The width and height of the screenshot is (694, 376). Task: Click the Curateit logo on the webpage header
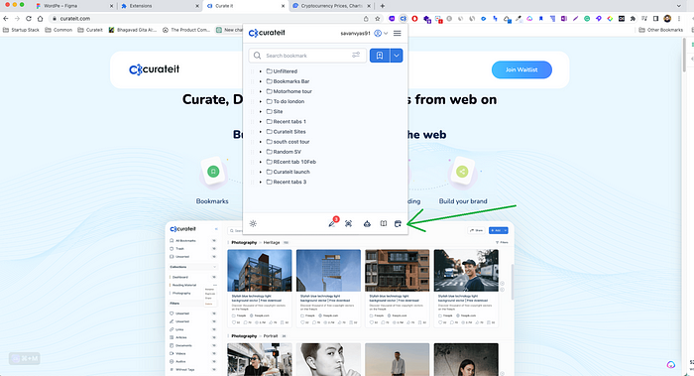click(x=154, y=69)
